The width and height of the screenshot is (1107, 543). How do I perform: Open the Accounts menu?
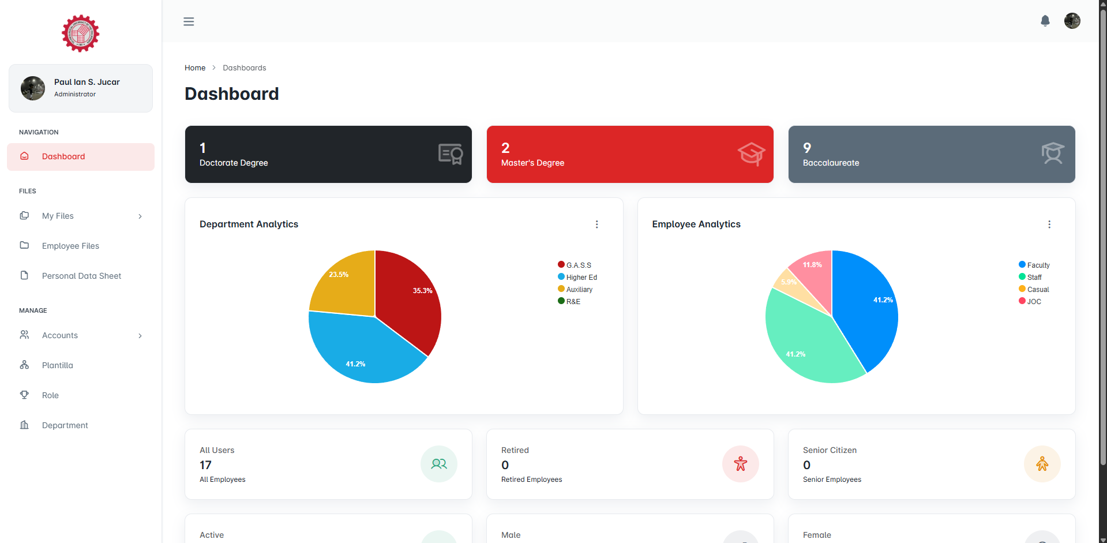(x=81, y=335)
